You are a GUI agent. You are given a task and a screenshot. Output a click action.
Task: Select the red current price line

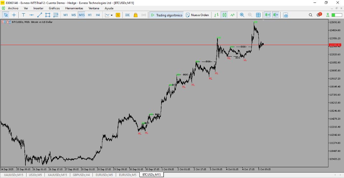pos(164,45)
